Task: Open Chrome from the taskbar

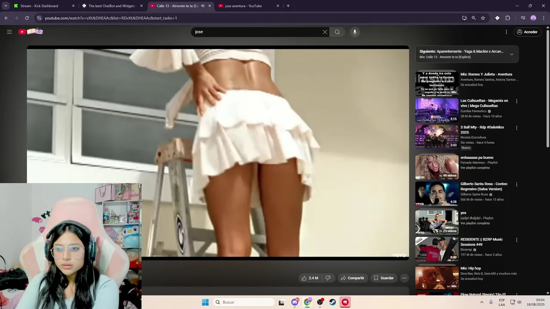Action: click(x=307, y=302)
